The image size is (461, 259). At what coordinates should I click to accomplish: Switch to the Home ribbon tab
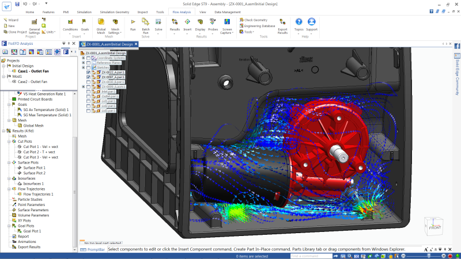tap(30, 12)
